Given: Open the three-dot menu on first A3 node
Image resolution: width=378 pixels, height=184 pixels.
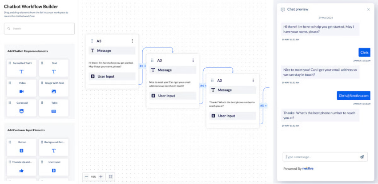Looking at the screenshot, I should [x=133, y=41].
